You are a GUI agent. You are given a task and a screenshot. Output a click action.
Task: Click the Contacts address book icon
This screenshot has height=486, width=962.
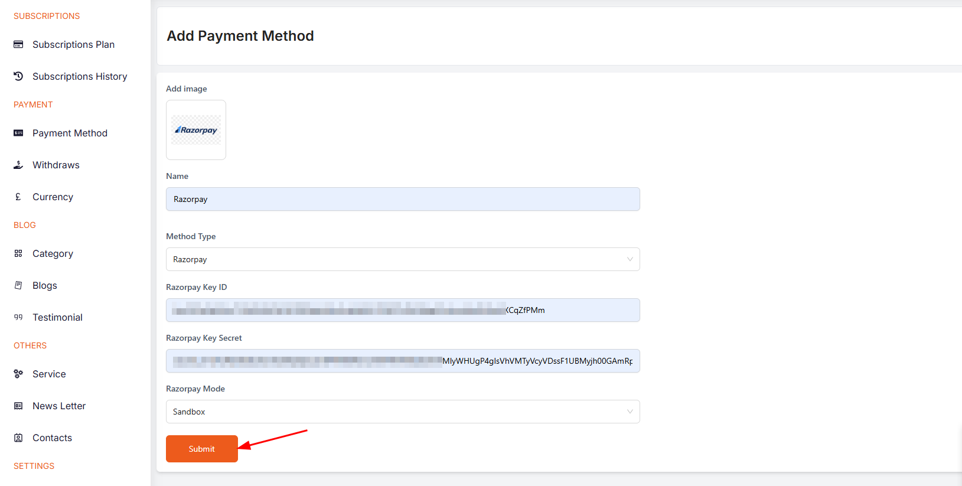[x=18, y=438]
